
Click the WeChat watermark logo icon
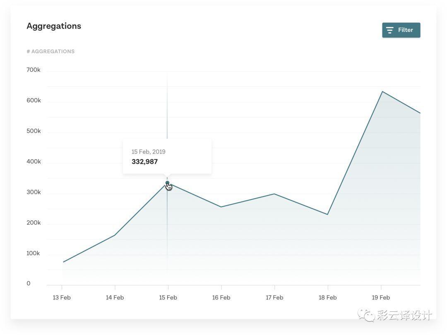click(x=366, y=315)
